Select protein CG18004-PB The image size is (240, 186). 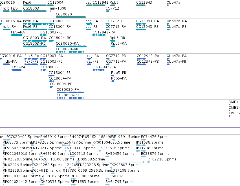(x=51, y=76)
